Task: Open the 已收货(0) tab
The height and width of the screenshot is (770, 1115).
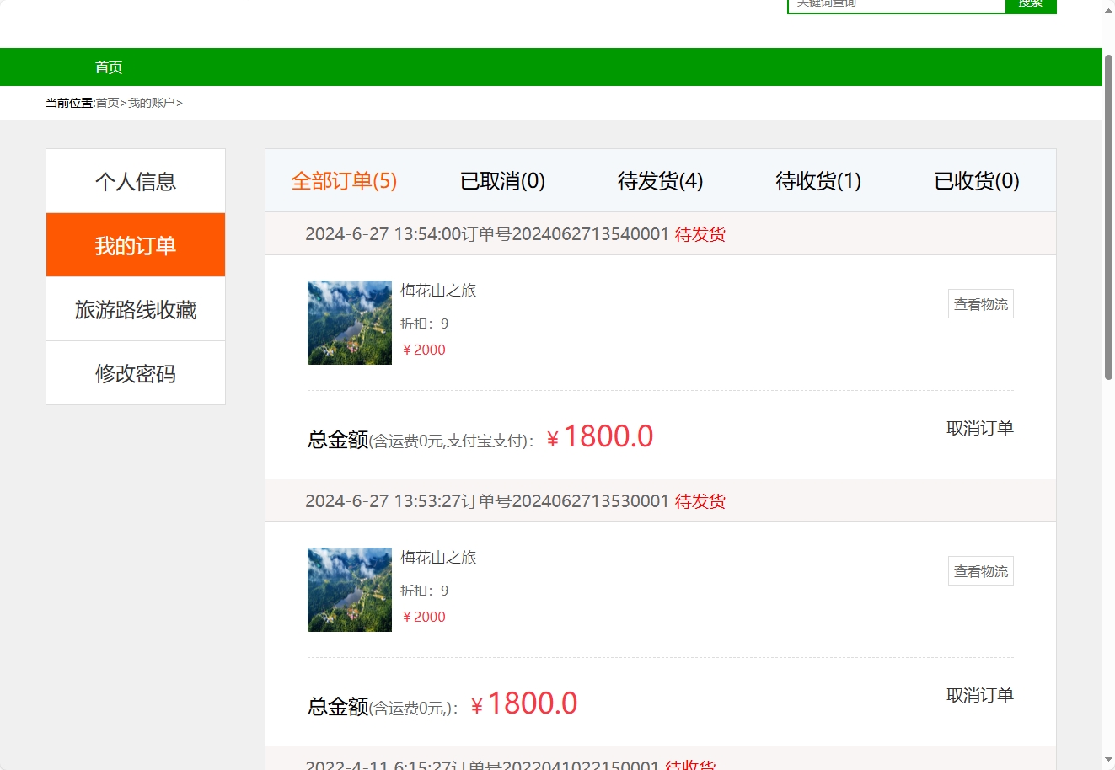Action: (976, 180)
